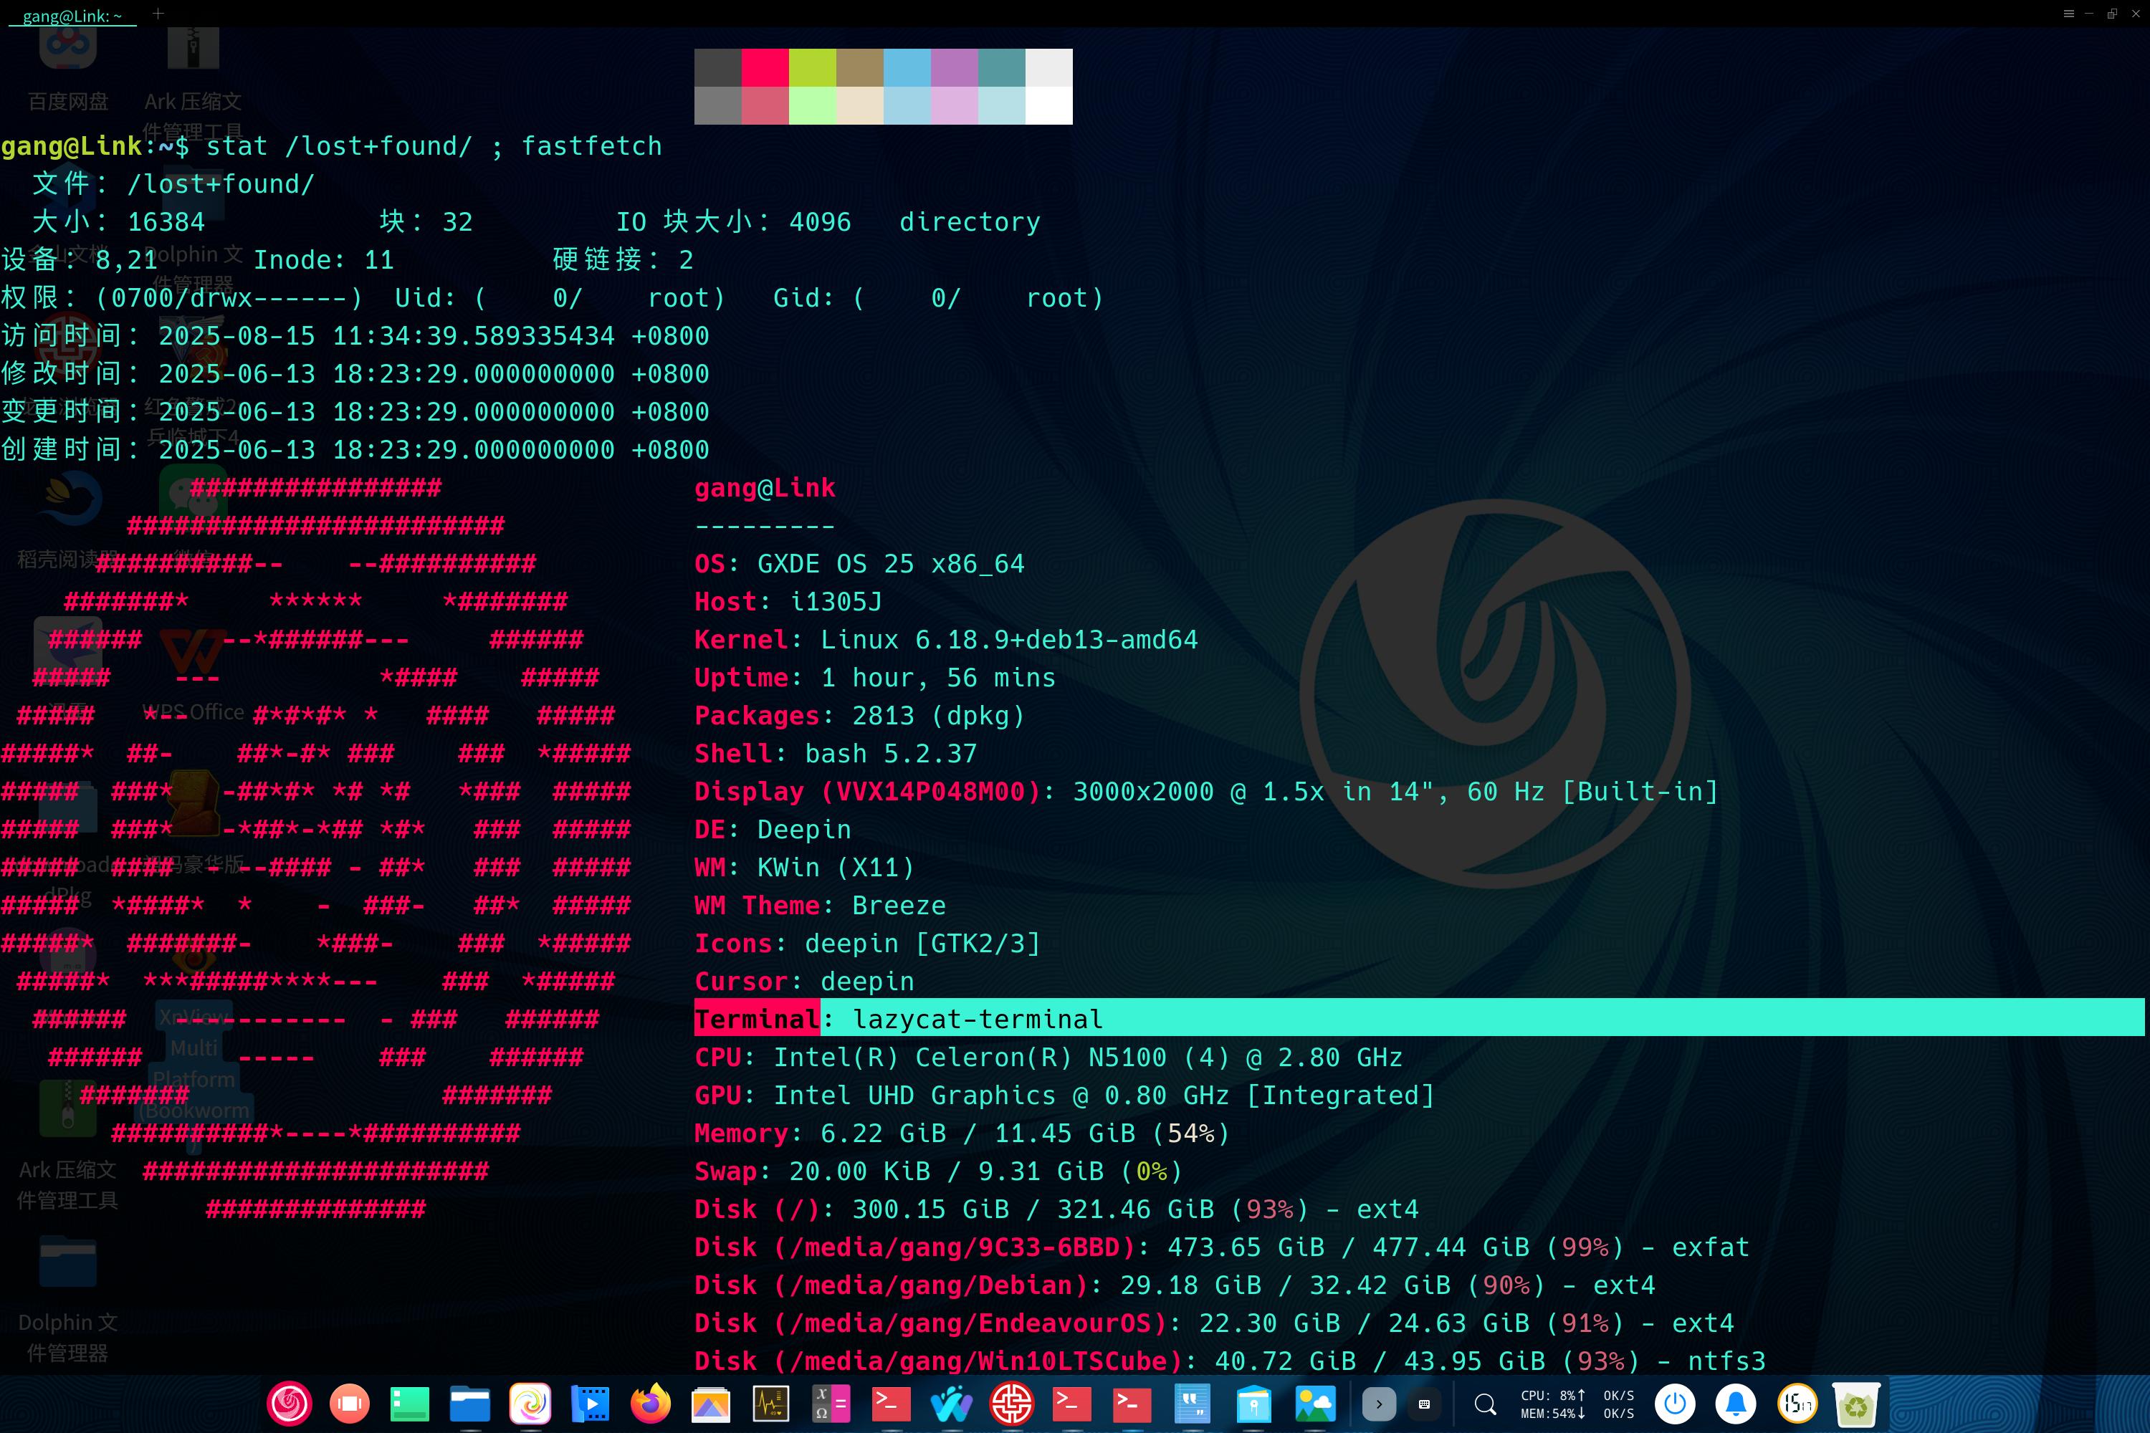Open the system monitor dock icon
The height and width of the screenshot is (1433, 2150).
point(770,1404)
